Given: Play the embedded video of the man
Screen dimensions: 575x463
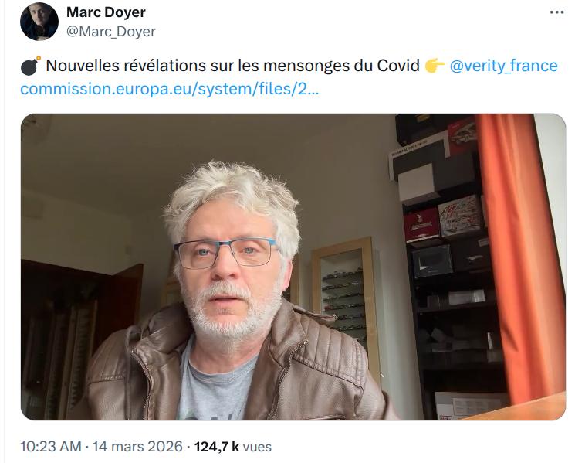Looking at the screenshot, I should tap(293, 267).
